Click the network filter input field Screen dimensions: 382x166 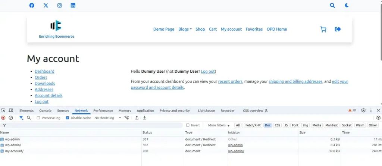(93, 125)
